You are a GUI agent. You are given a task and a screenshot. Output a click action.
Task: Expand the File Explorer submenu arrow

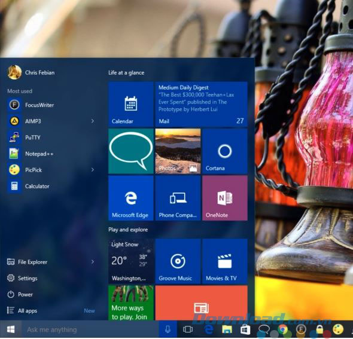93,262
